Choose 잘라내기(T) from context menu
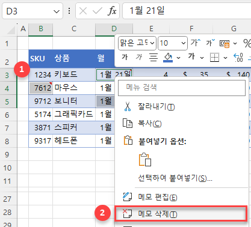This screenshot has width=251, height=227. [x=182, y=106]
